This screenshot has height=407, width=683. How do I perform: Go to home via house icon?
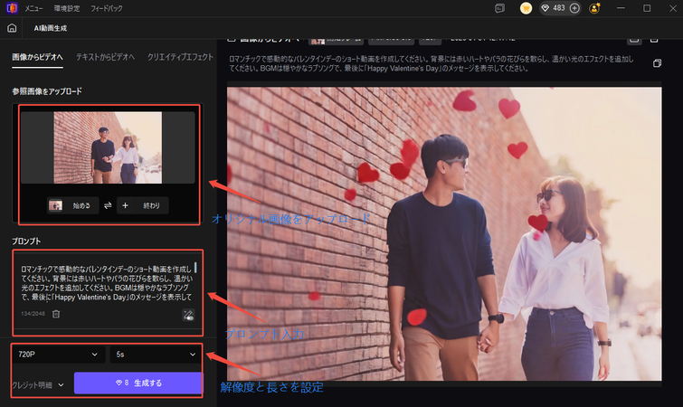[12, 28]
